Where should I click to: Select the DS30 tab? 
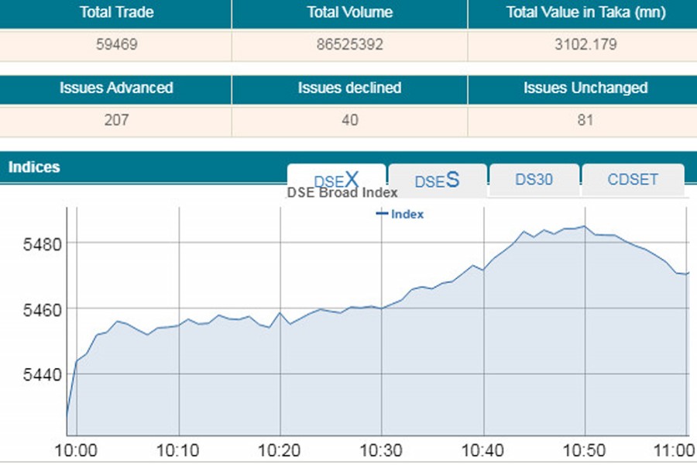coord(534,179)
